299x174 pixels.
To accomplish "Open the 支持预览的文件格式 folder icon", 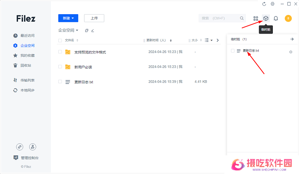I will (68, 52).
